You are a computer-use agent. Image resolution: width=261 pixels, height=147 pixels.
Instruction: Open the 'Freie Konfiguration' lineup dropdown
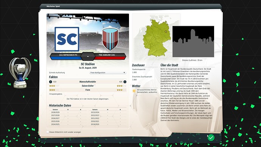[108, 73]
